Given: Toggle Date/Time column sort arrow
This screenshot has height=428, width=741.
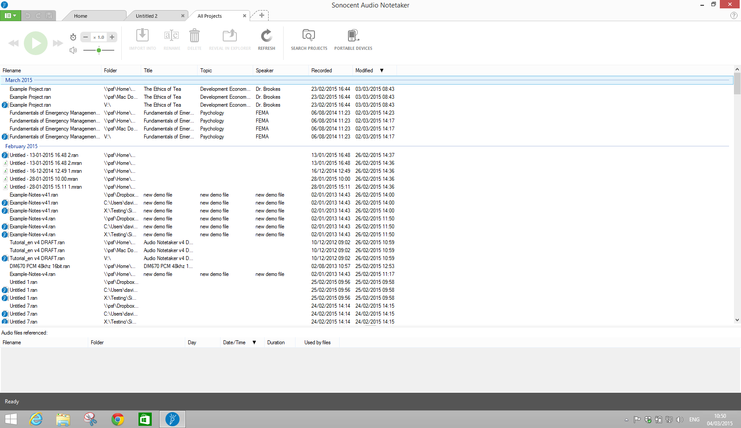Looking at the screenshot, I should [x=254, y=342].
